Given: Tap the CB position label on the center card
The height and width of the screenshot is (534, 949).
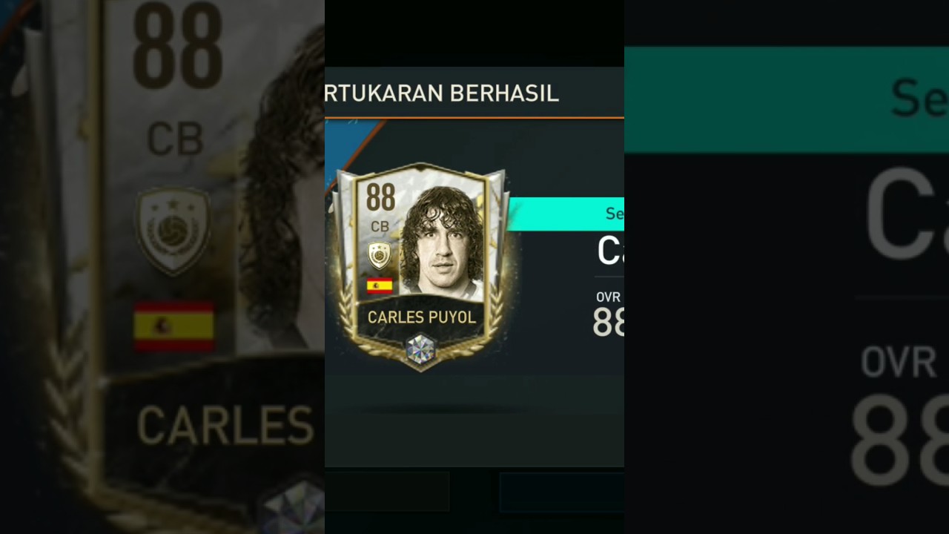Looking at the screenshot, I should (380, 227).
